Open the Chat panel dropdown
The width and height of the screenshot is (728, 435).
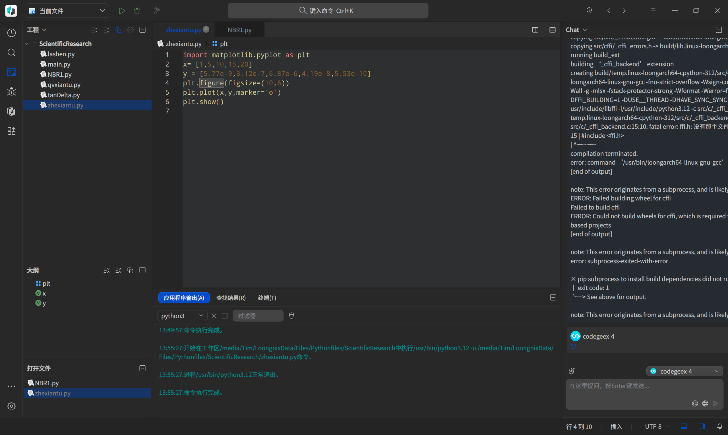click(x=576, y=30)
